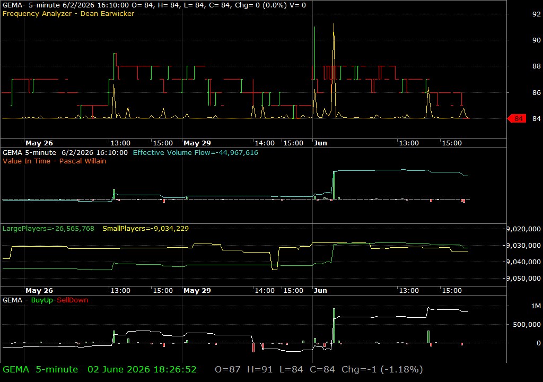Select 'Jun' on the time axis under the LargePlayers panel

coord(320,291)
